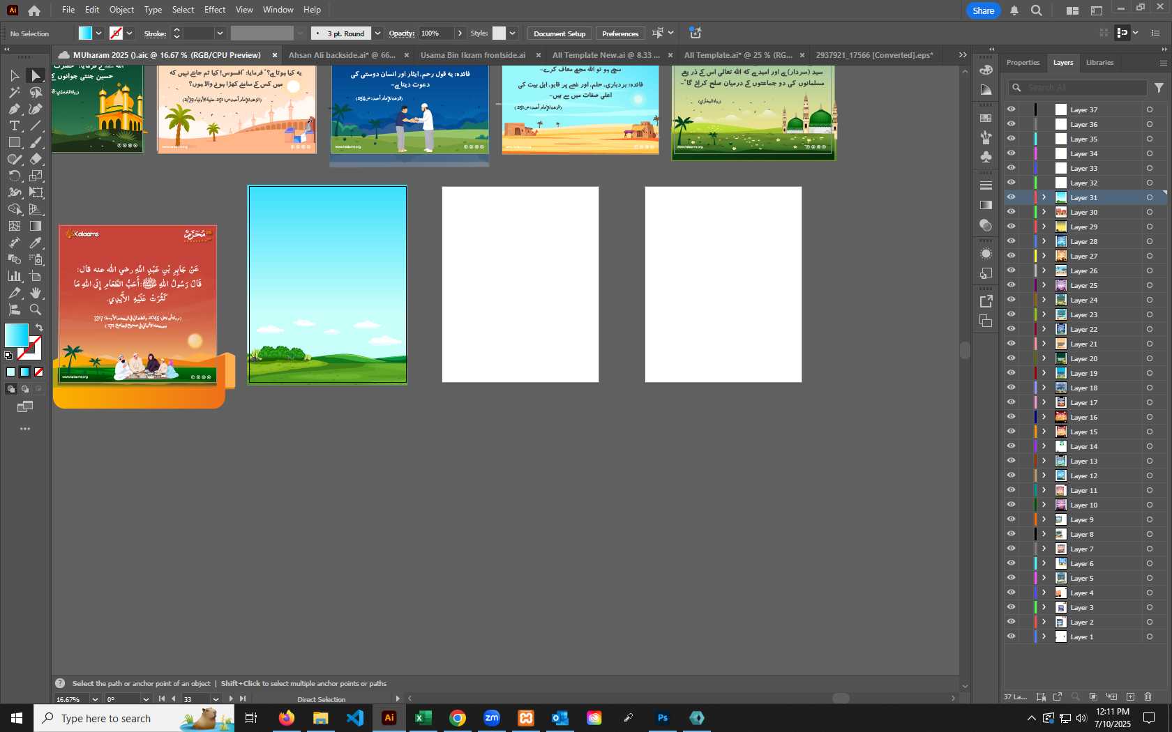Switch to the Properties tab
This screenshot has width=1172, height=732.
(1023, 63)
